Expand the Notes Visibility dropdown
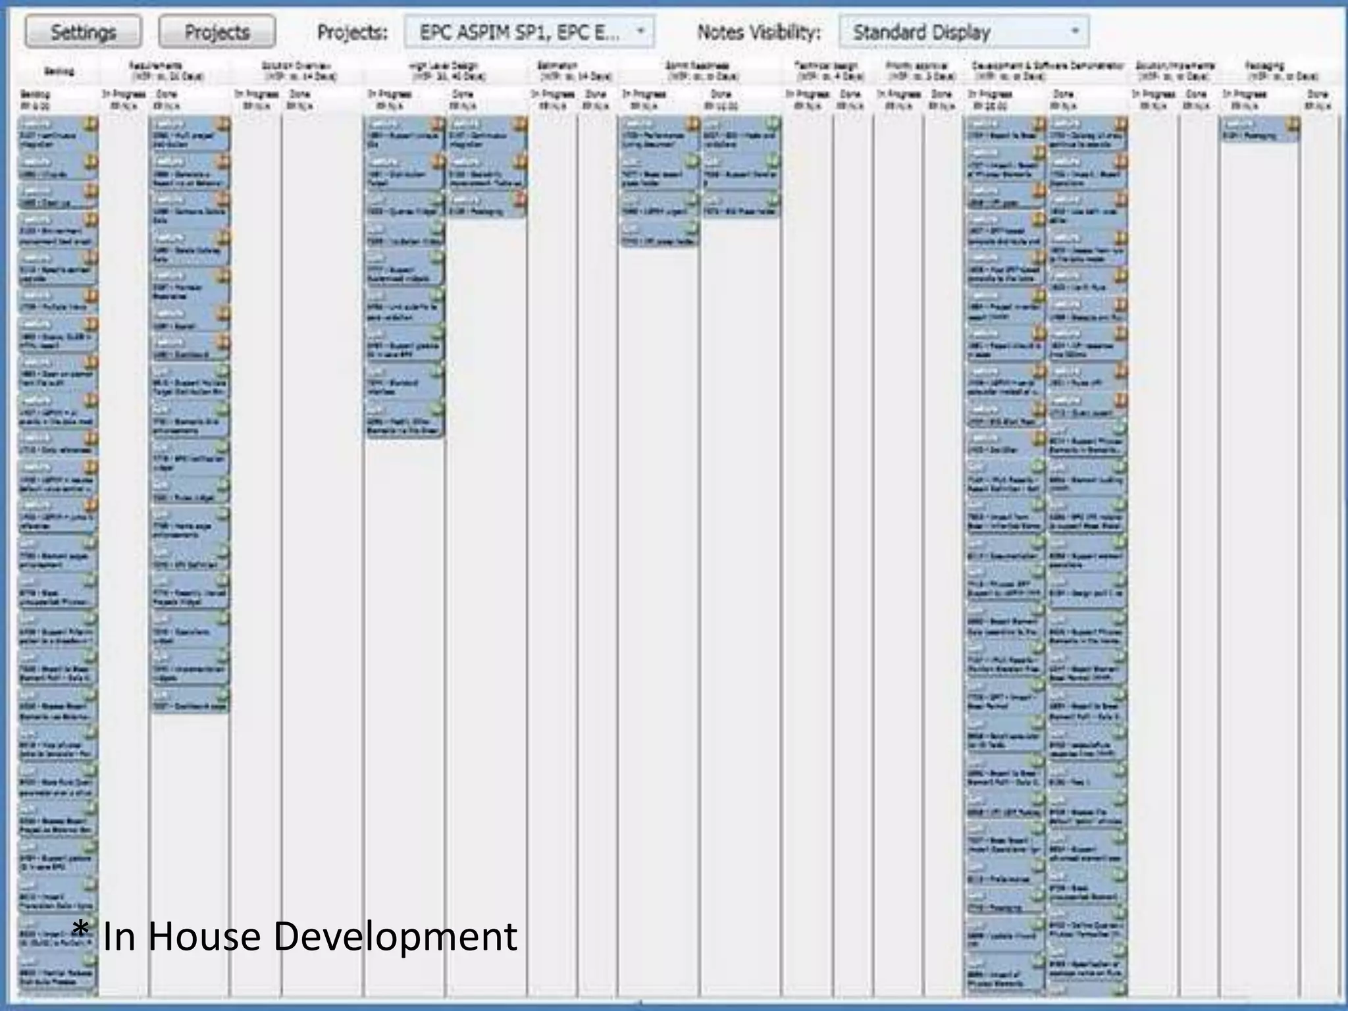The image size is (1348, 1011). 963,32
